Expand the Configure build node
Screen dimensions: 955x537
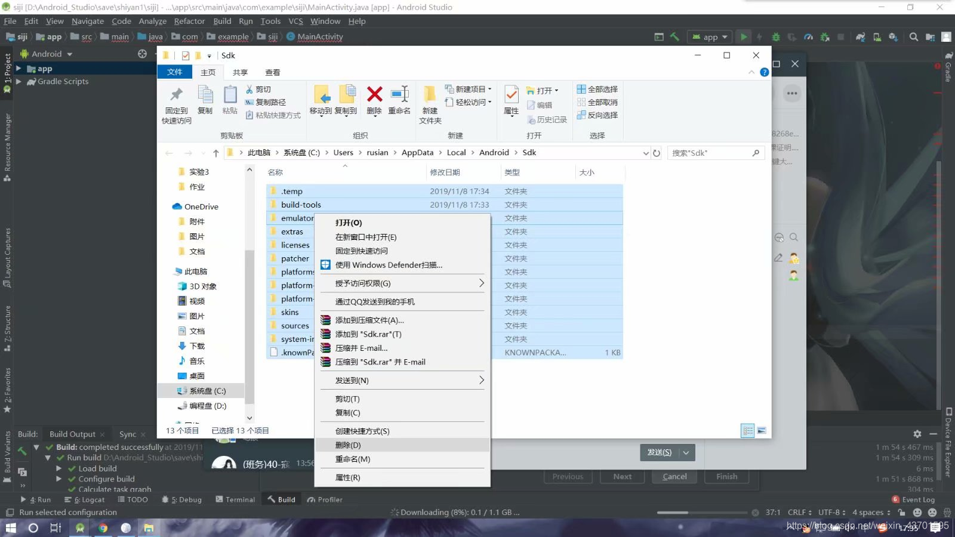tap(59, 479)
